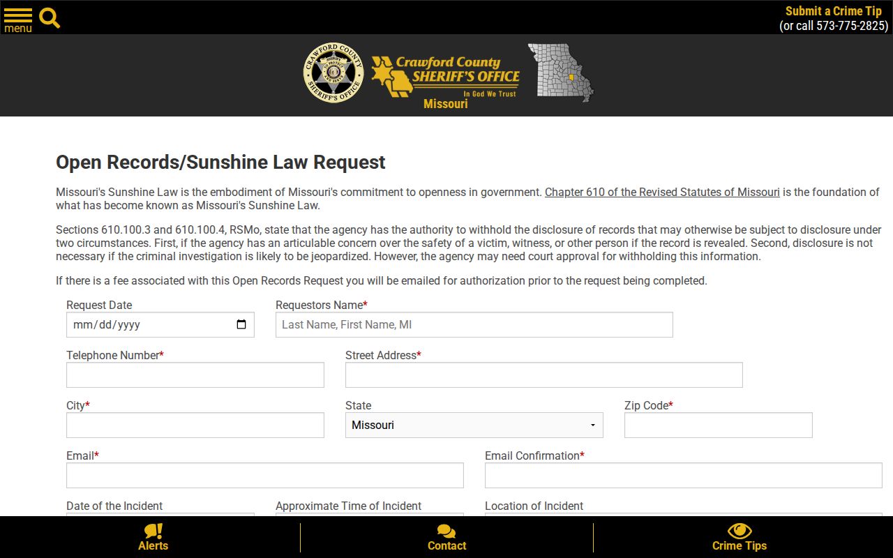The width and height of the screenshot is (893, 558).
Task: Open the Contact chat-bubbles icon
Action: click(x=446, y=531)
